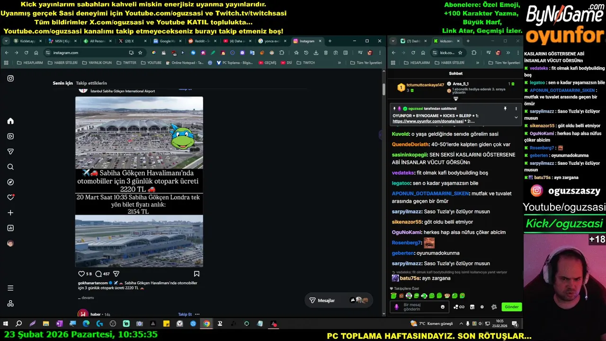The width and height of the screenshot is (606, 341).
Task: Open Instagram search magnifier icon
Action: pyautogui.click(x=10, y=167)
